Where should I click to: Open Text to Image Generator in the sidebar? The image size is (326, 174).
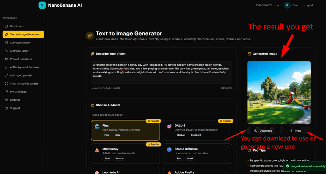tap(23, 34)
